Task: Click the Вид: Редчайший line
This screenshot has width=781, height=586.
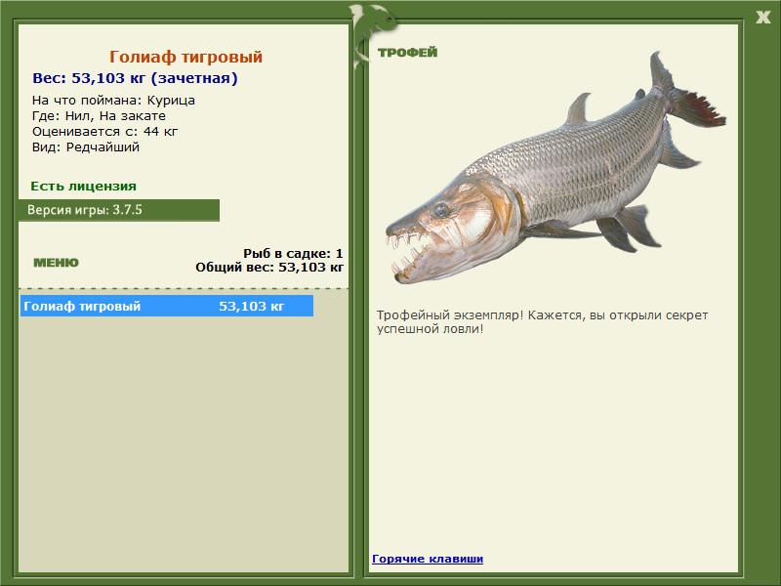Action: (86, 147)
